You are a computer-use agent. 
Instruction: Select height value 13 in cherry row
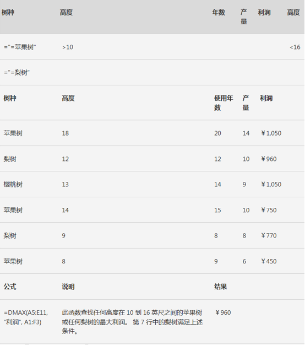[66, 185]
